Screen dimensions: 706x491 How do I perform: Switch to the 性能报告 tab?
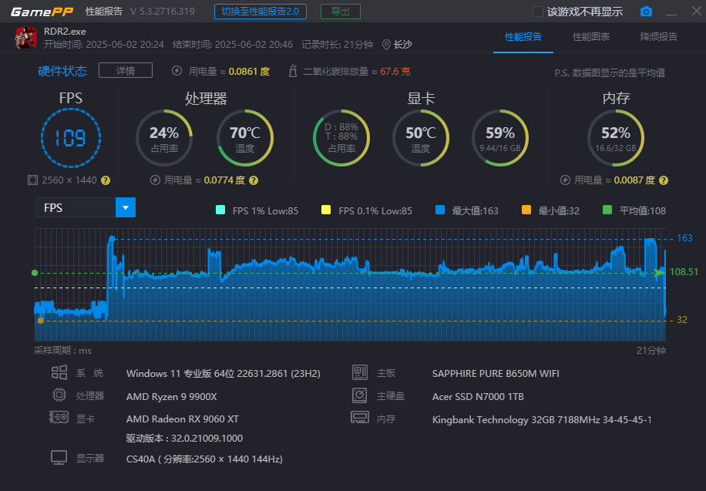pyautogui.click(x=523, y=37)
